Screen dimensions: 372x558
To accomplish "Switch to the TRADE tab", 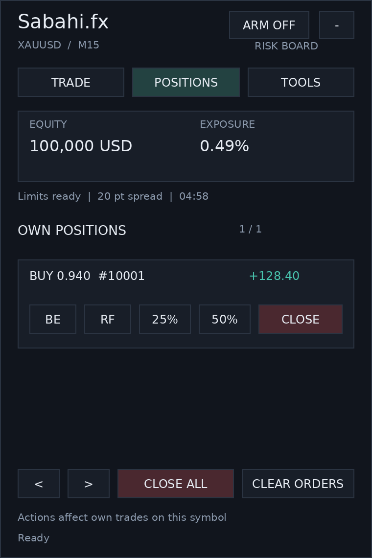I will click(x=71, y=82).
